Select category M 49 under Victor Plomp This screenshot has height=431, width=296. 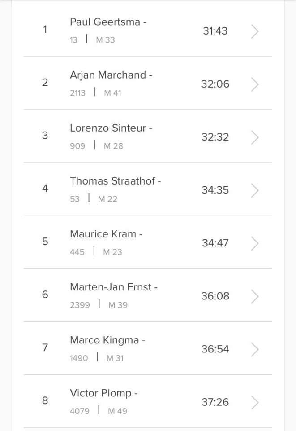point(118,411)
